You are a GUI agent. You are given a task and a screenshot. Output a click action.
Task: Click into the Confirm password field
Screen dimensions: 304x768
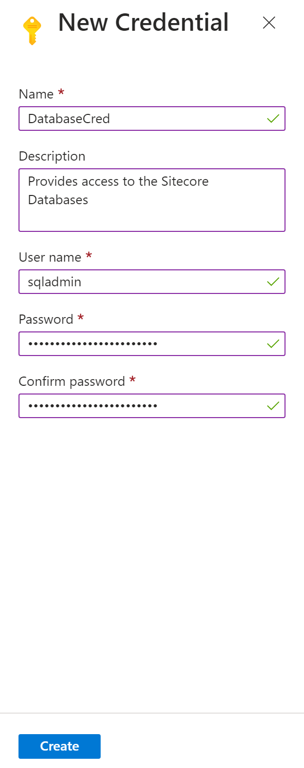click(152, 406)
